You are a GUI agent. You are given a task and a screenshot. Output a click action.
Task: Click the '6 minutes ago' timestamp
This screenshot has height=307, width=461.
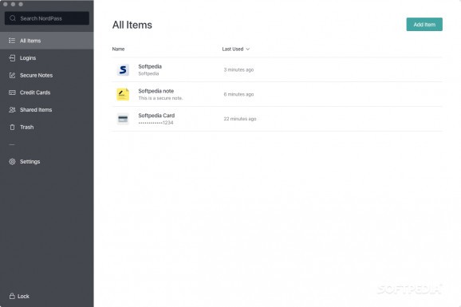point(238,94)
